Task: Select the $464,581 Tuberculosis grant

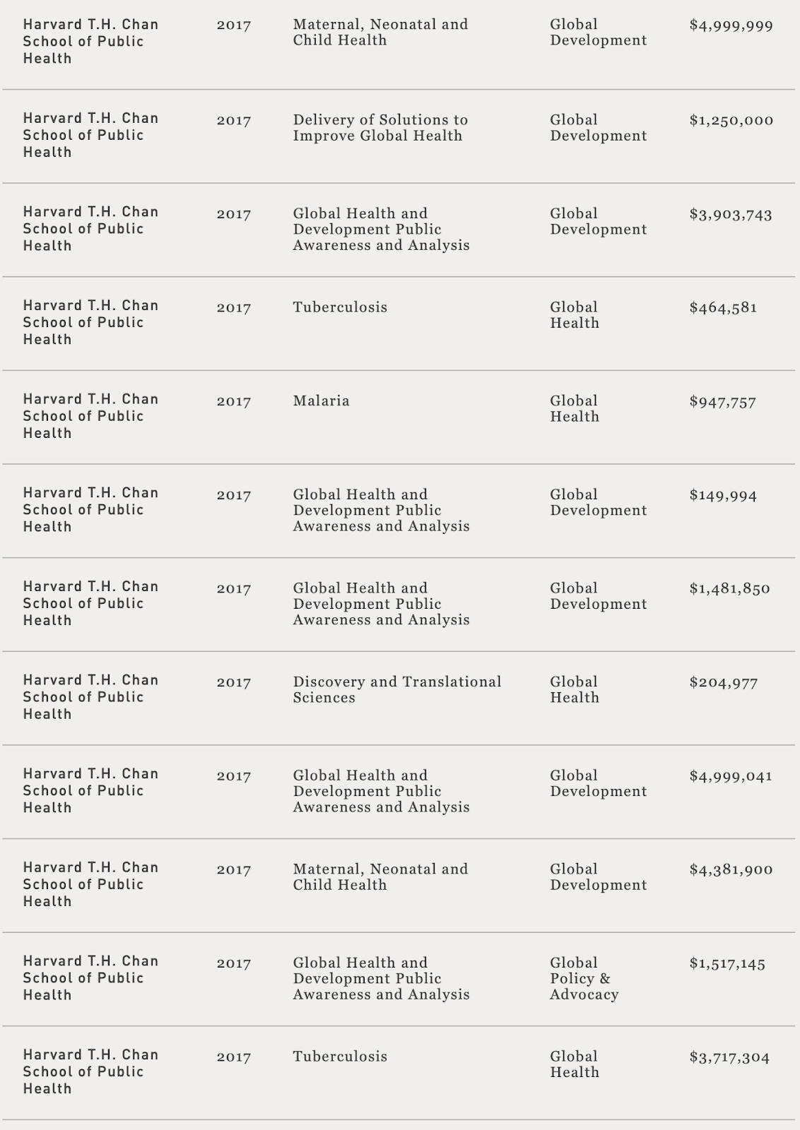Action: tap(399, 323)
